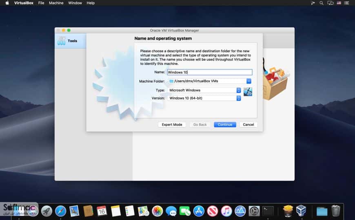The image size is (355, 220).
Task: Open Mail from the Dock
Action: [x=74, y=211]
